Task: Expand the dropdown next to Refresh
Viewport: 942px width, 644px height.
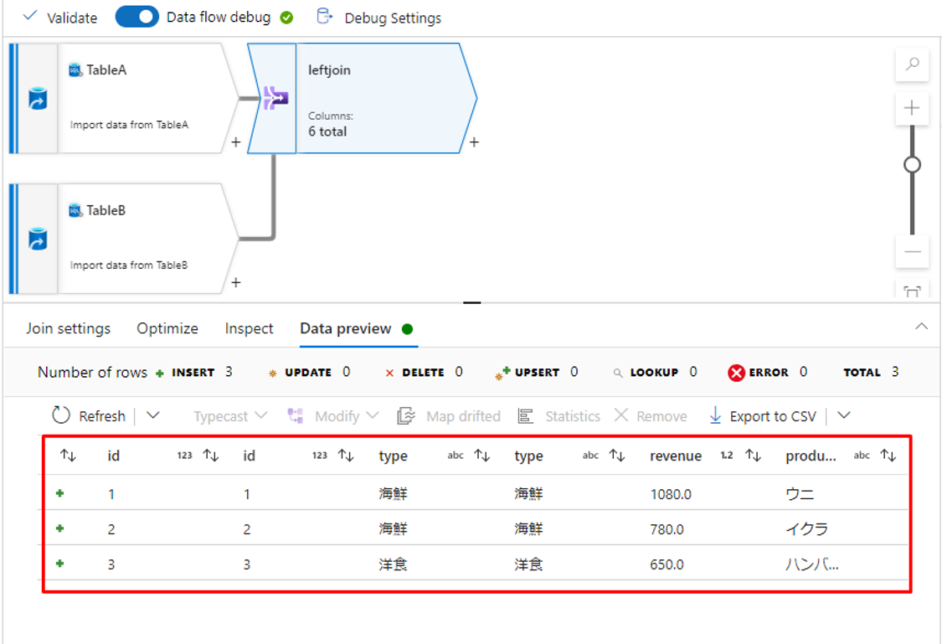Action: click(153, 415)
